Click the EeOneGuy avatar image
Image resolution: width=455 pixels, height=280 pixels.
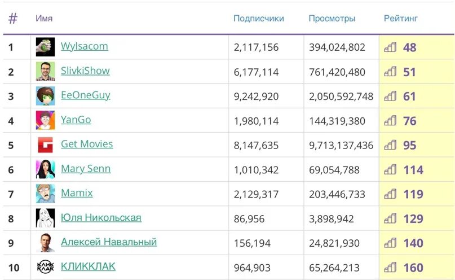click(45, 96)
